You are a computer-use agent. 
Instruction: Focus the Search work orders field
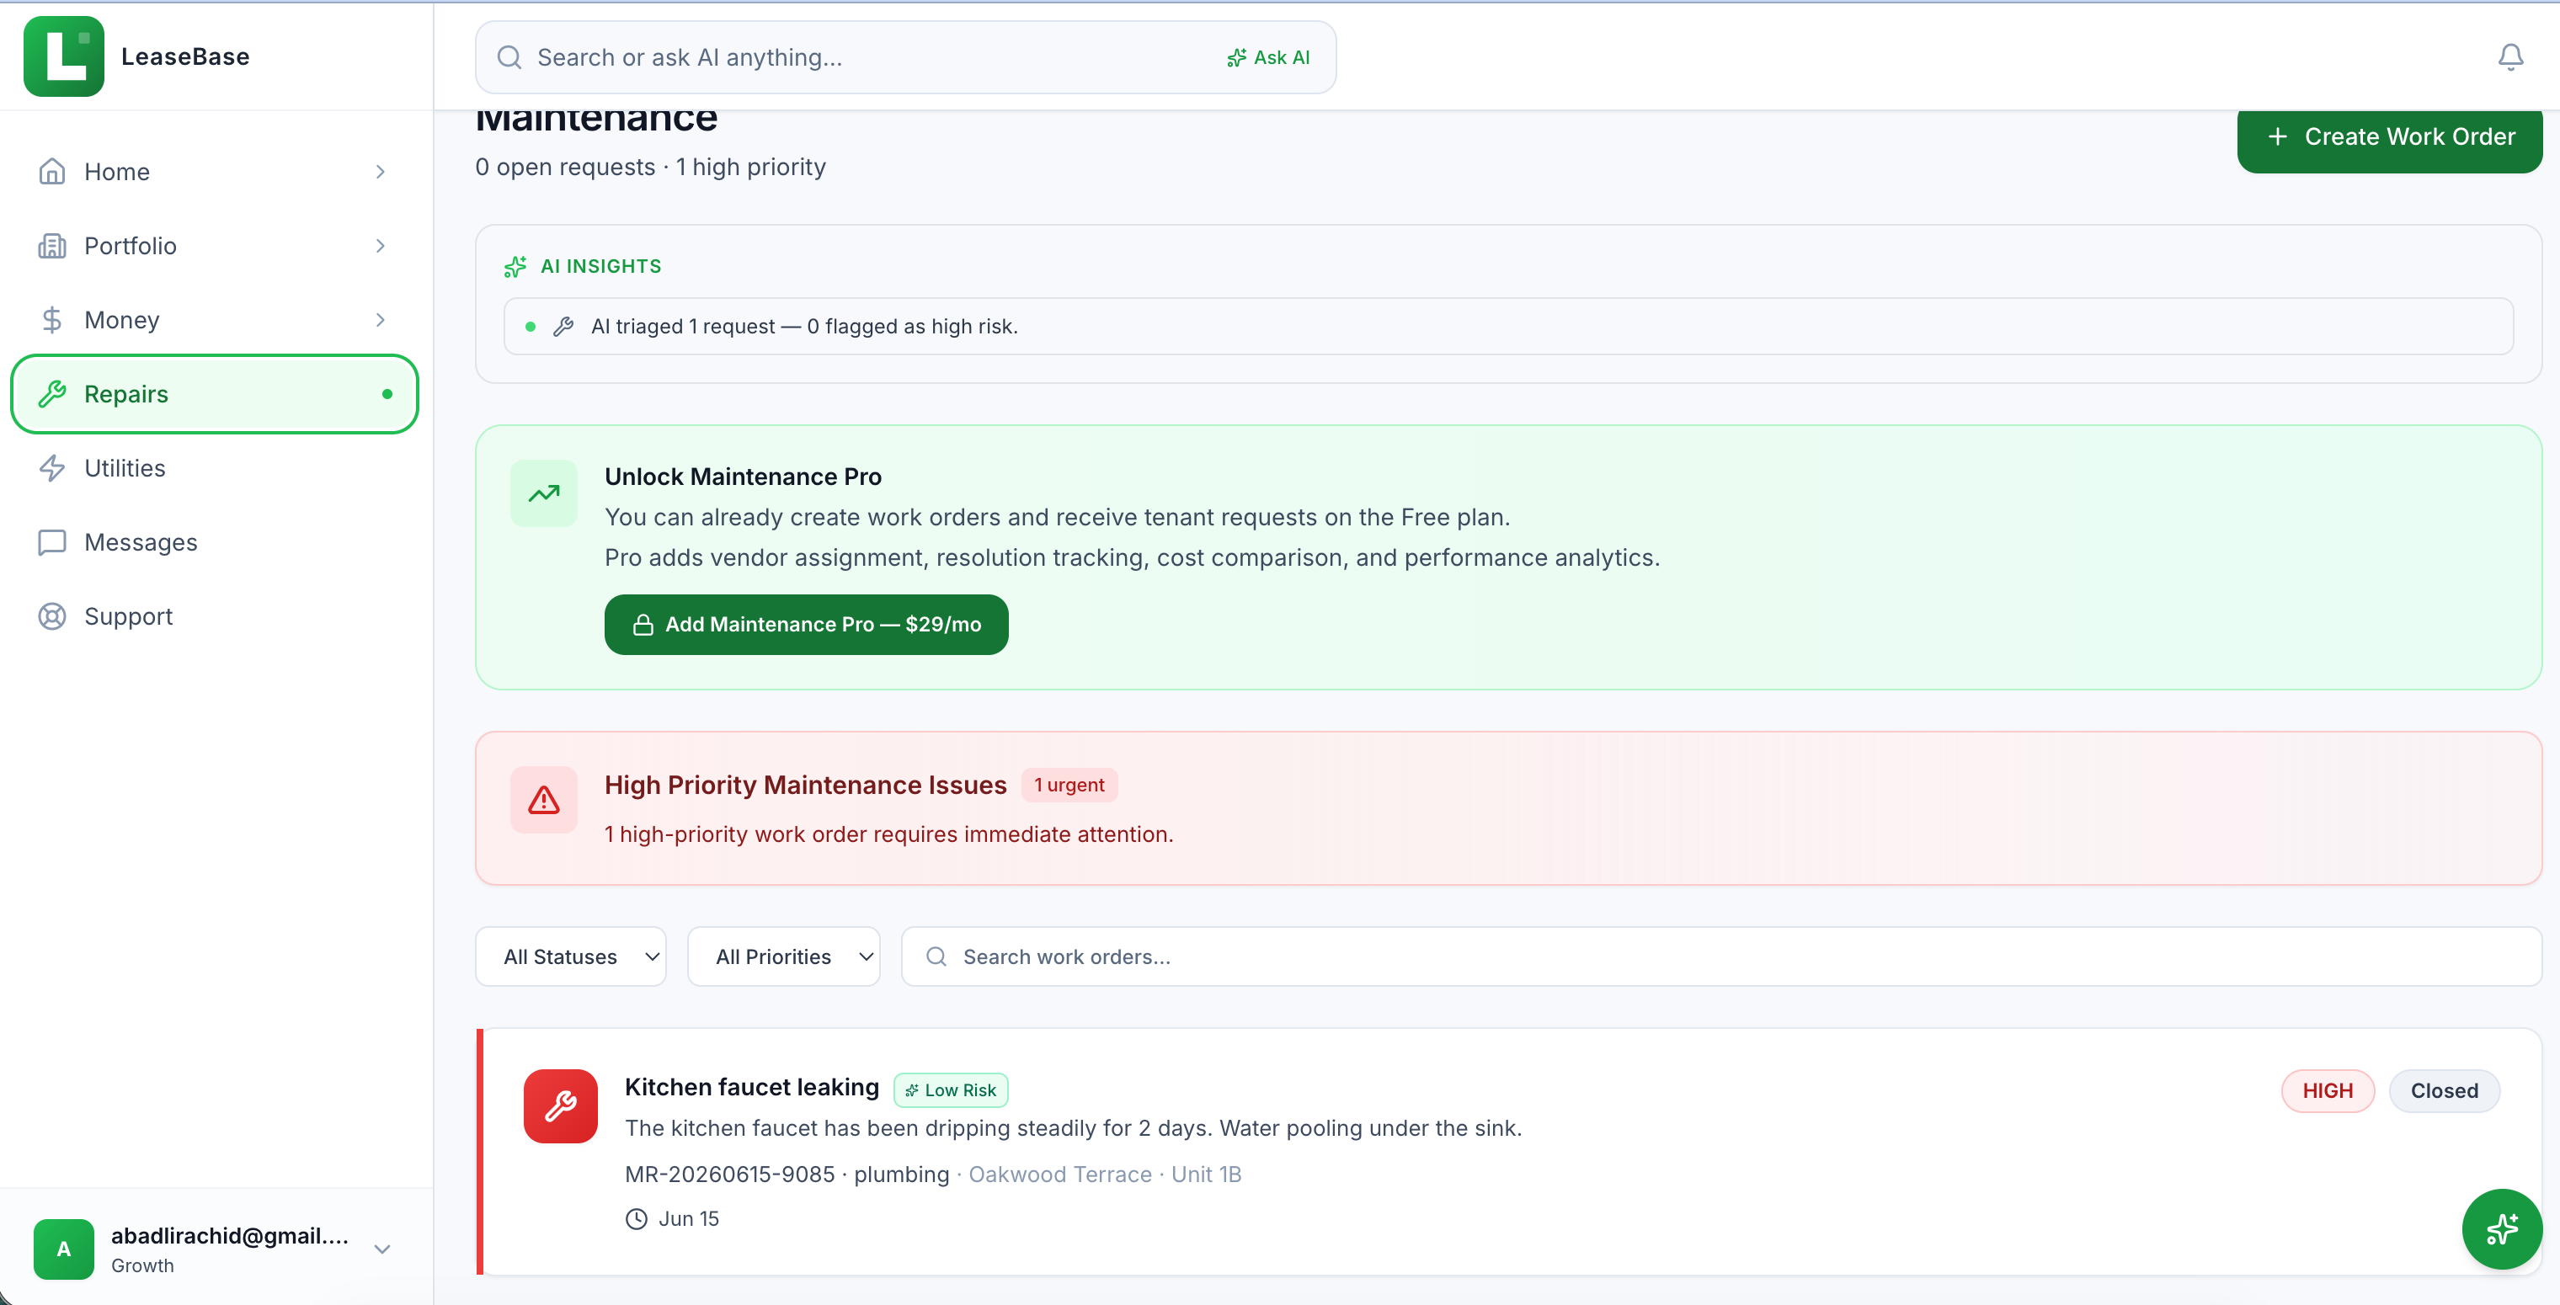pyautogui.click(x=1721, y=956)
